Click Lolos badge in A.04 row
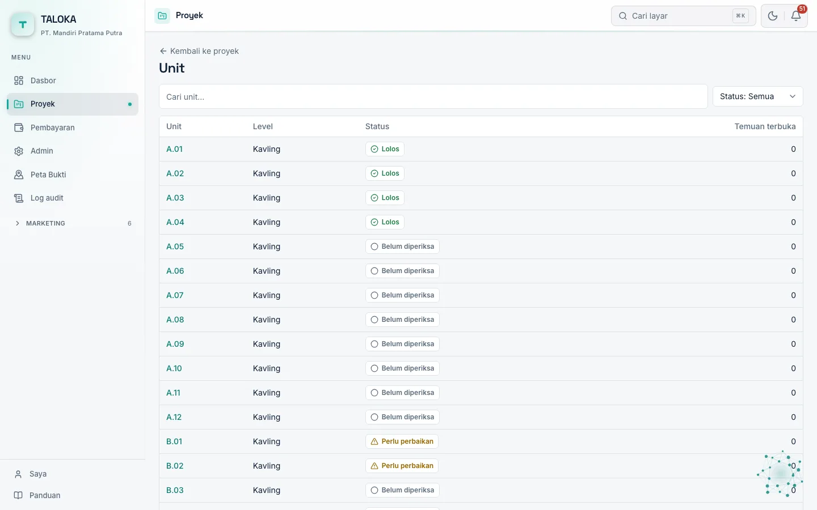This screenshot has width=817, height=510. [385, 222]
